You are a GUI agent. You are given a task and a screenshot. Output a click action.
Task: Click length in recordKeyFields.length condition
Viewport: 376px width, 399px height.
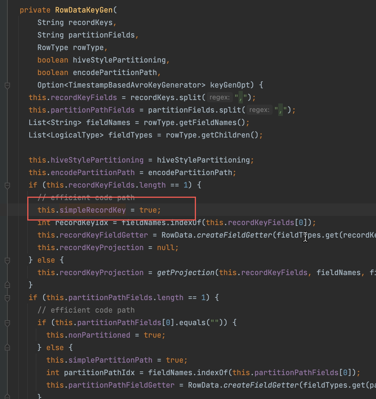[x=153, y=185]
